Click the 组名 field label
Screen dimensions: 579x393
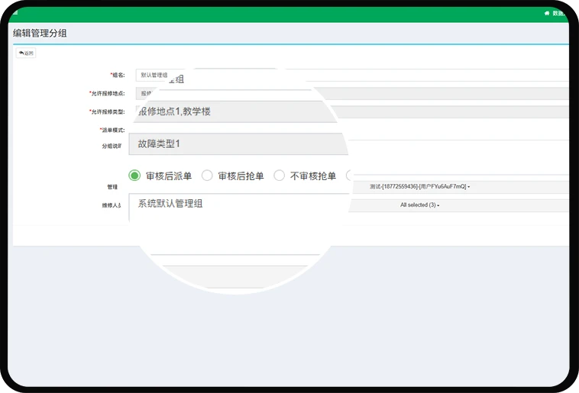[118, 75]
